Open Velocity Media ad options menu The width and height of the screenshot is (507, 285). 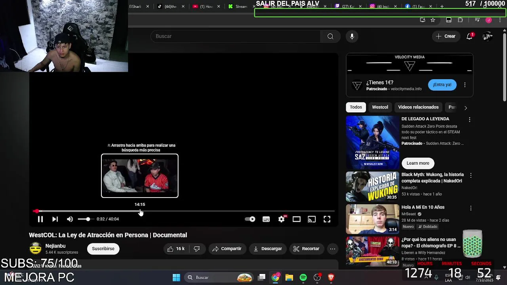(x=465, y=85)
